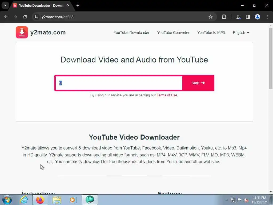Bookmark this page with the star icon

tap(211, 17)
